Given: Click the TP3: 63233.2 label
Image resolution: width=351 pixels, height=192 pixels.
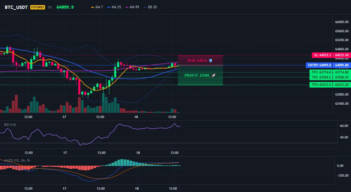Looking at the screenshot, I should point(321,85).
